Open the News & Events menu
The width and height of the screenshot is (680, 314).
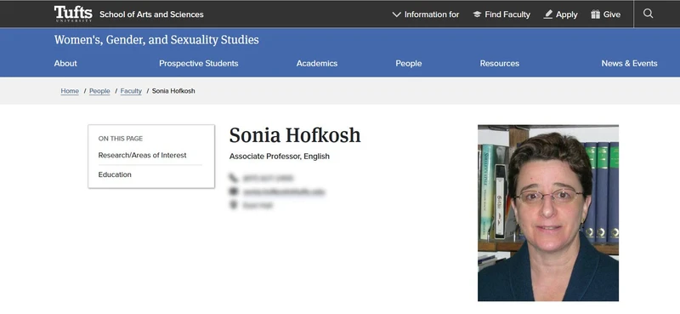(x=629, y=64)
